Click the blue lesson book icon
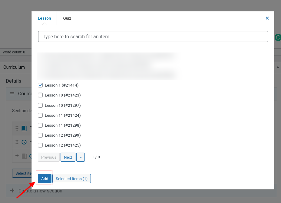Image resolution: width=281 pixels, height=203 pixels. pos(24,128)
